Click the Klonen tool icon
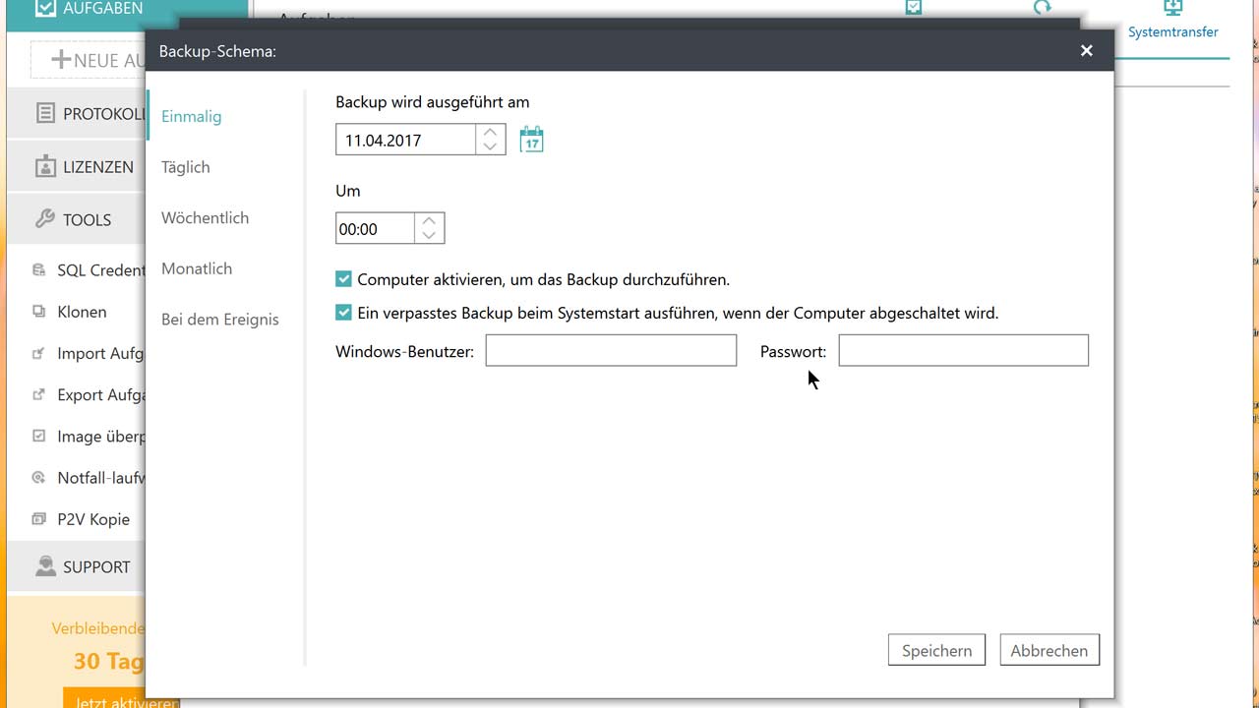Image resolution: width=1259 pixels, height=708 pixels. pos(39,312)
